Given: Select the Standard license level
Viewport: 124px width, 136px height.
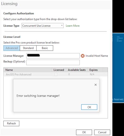Looking at the screenshot, I should coord(28,48).
